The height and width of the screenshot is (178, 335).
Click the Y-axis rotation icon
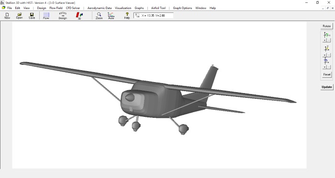pyautogui.click(x=327, y=49)
